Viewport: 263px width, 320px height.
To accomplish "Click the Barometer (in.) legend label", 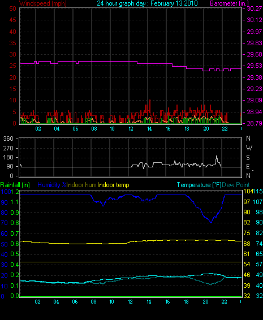I will [229, 3].
